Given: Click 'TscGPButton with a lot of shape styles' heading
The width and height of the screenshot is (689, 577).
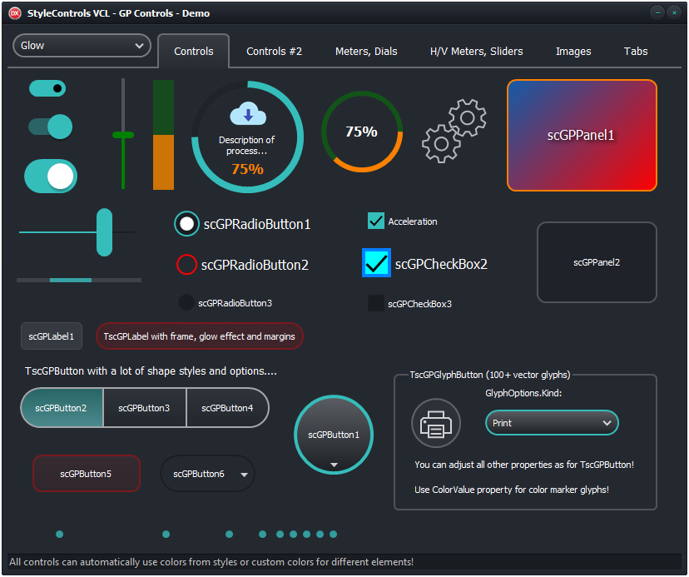Looking at the screenshot, I should tap(151, 371).
